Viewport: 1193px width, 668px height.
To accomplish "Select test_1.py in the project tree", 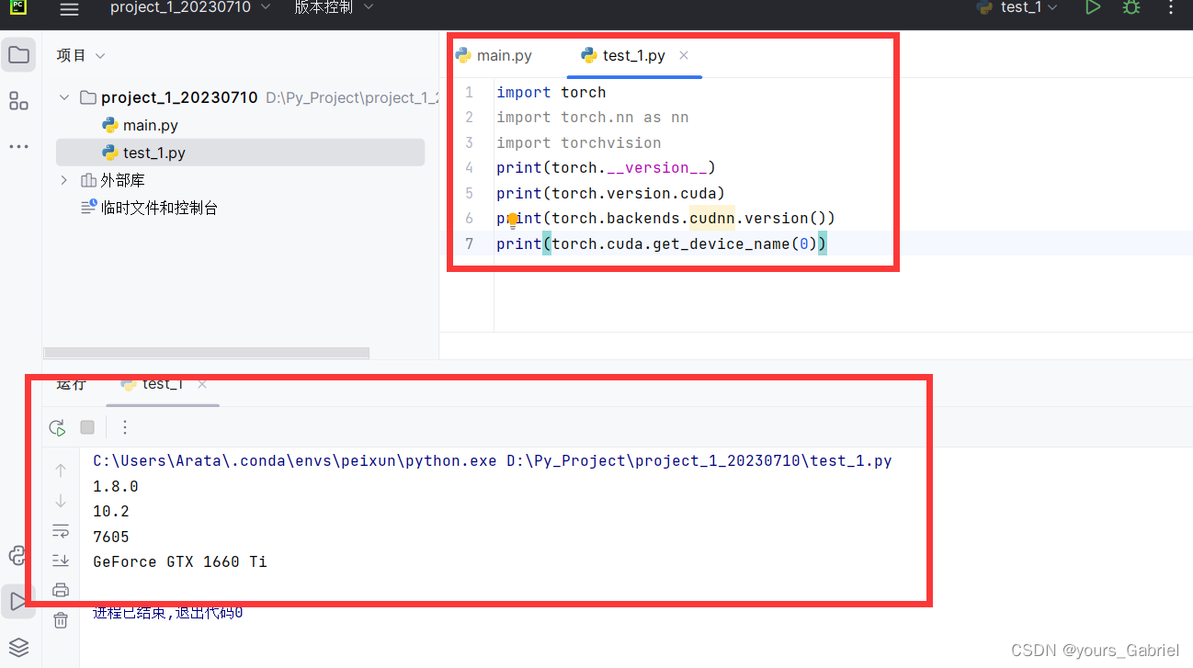I will tap(240, 153).
